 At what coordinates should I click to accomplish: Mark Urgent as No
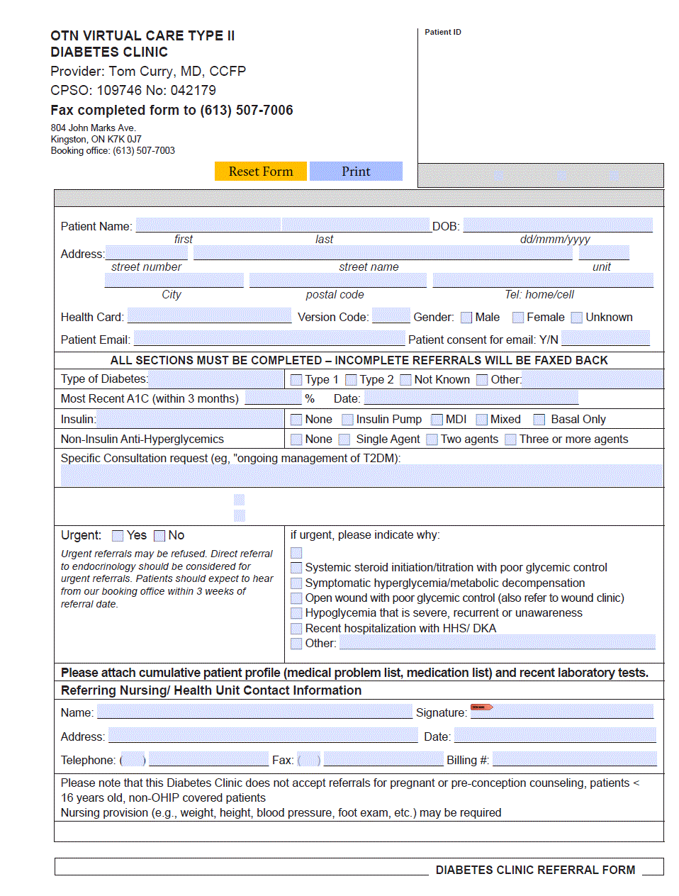159,536
